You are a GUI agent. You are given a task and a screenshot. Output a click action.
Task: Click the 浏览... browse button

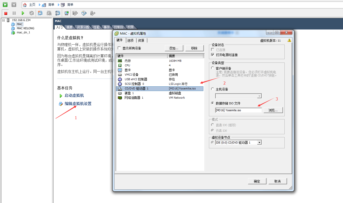pyautogui.click(x=273, y=110)
